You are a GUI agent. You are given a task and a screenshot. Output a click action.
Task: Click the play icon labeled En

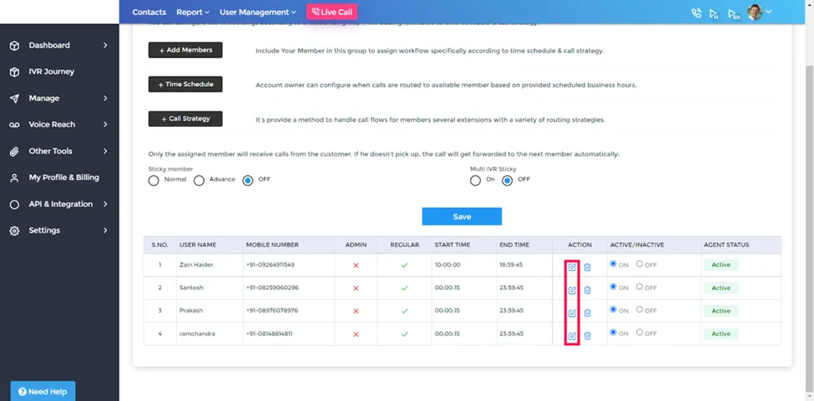734,13
